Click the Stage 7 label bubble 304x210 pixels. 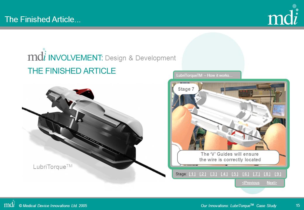pyautogui.click(x=186, y=89)
